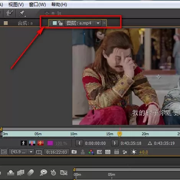Click the yellow current-time indicator on the layer ruler
This screenshot has width=180, height=180.
[x=119, y=134]
